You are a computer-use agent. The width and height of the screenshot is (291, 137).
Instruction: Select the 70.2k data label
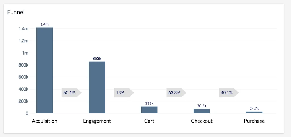pos(202,106)
